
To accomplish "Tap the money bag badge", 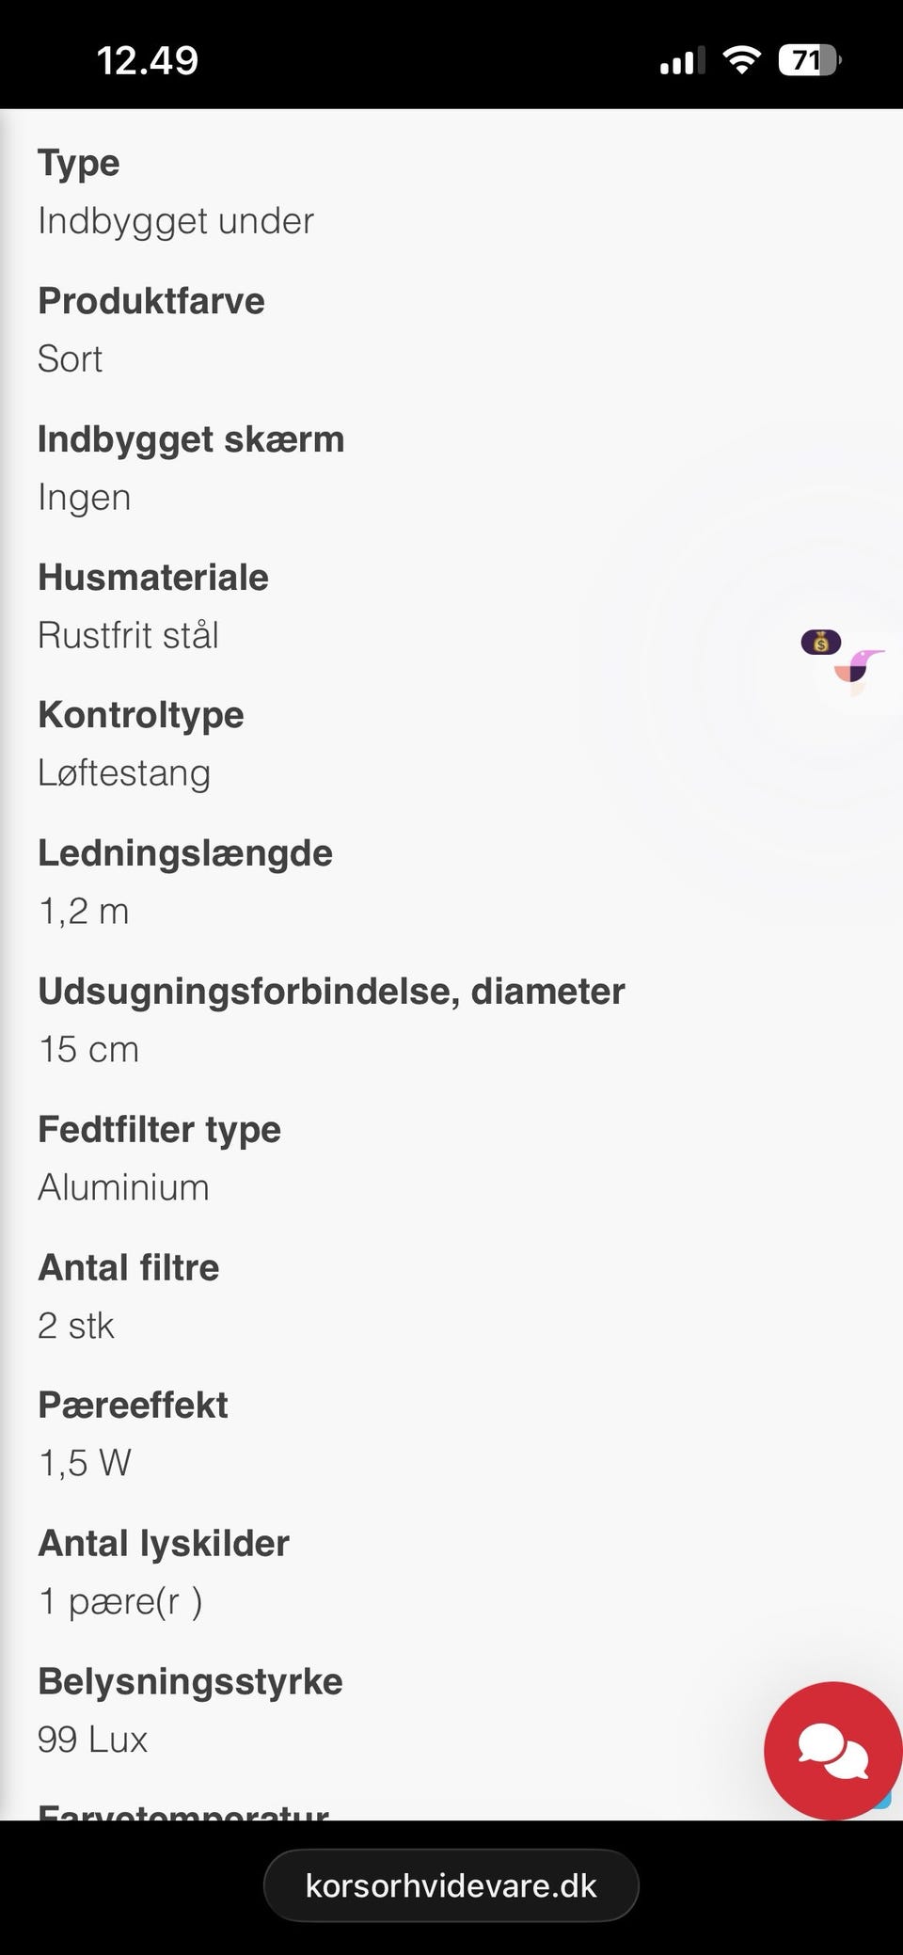I will coord(820,643).
